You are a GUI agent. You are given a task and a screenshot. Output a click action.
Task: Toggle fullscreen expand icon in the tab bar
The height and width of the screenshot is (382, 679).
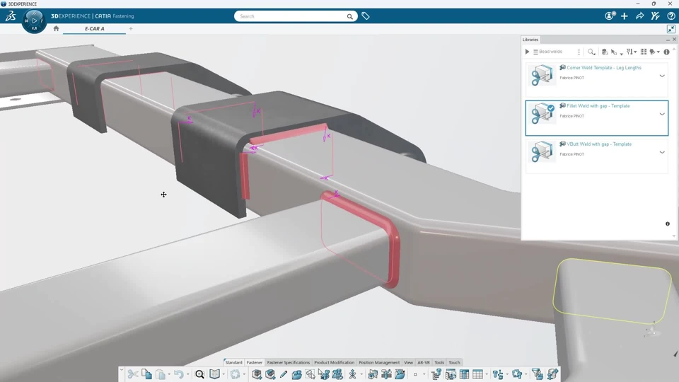pos(671,29)
